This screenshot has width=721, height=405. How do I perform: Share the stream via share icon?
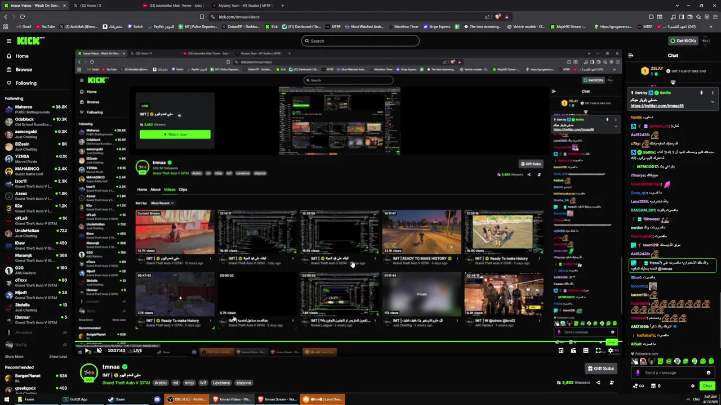tap(598, 382)
